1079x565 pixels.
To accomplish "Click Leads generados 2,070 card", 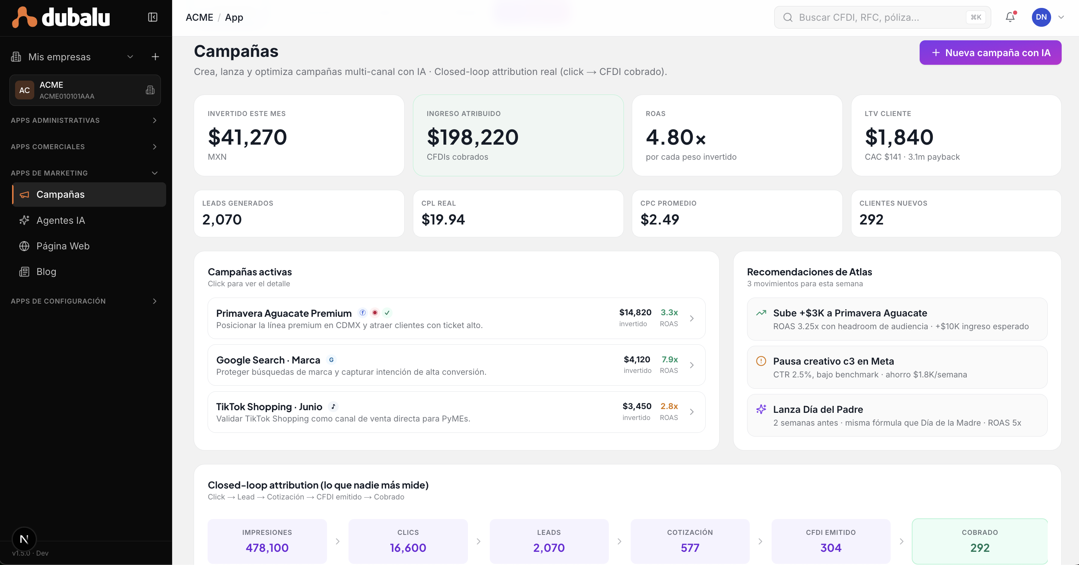I will (x=299, y=214).
